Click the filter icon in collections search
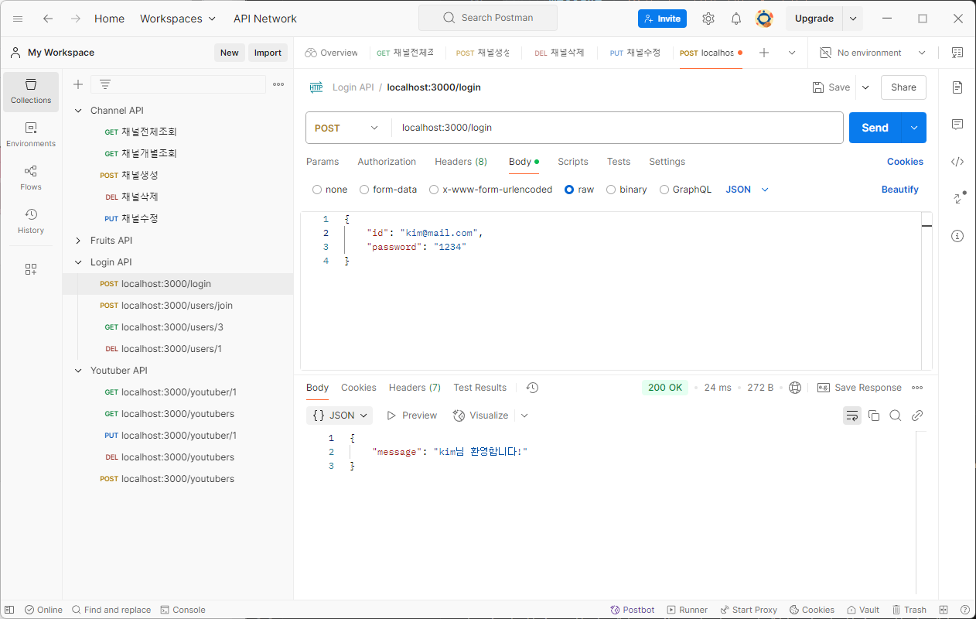 point(105,84)
